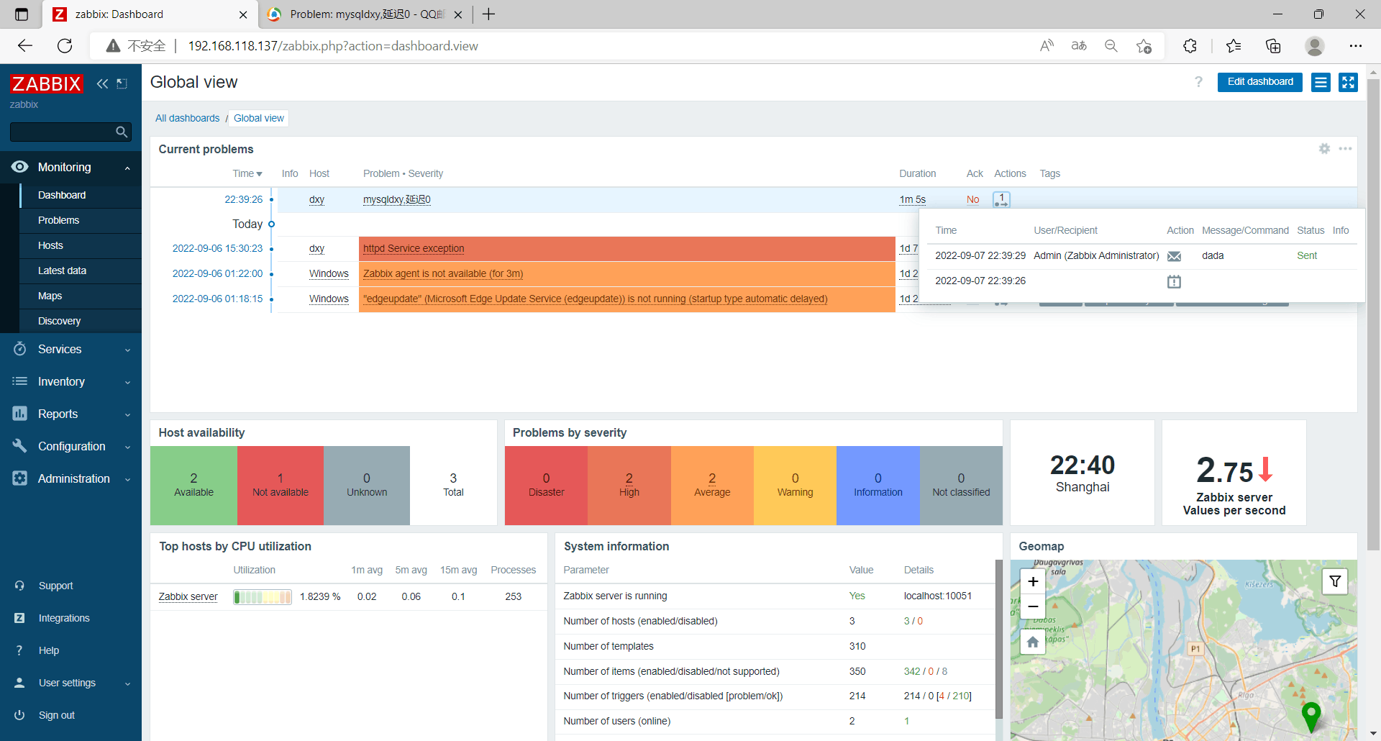
Task: Click the Windows host for edgeupdate problem
Action: coord(329,299)
